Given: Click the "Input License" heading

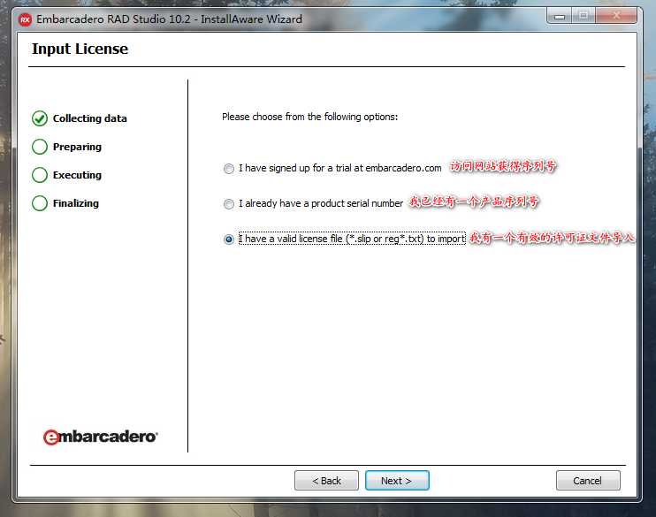Looking at the screenshot, I should [80, 49].
